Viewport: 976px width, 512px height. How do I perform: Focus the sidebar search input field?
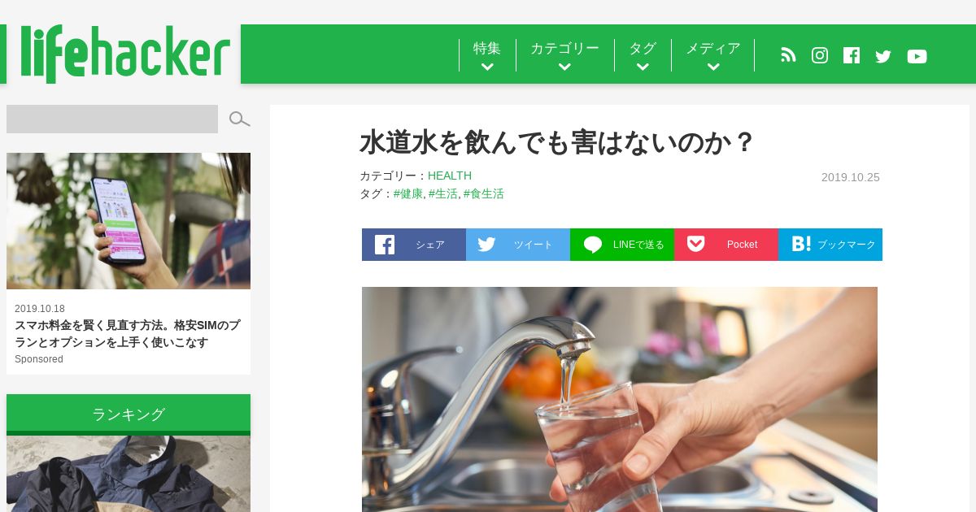(x=112, y=119)
